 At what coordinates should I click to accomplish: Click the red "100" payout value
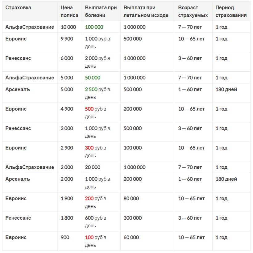[89, 238]
